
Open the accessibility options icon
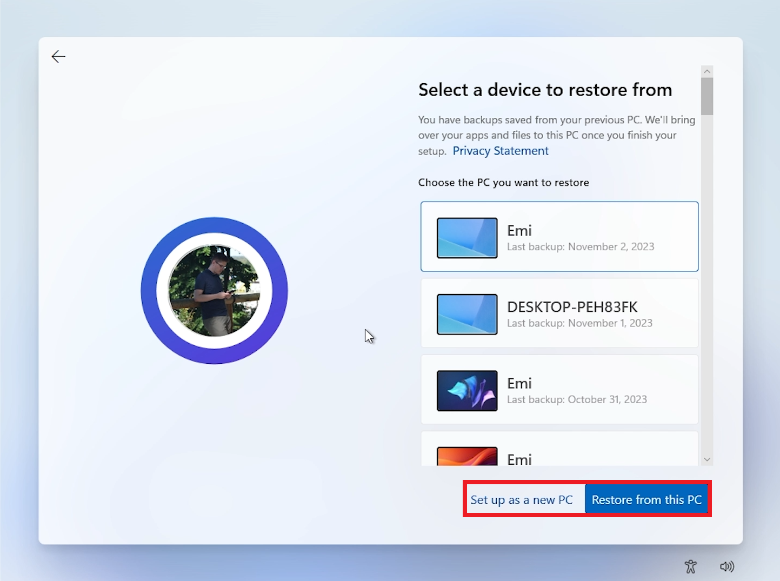coord(690,566)
